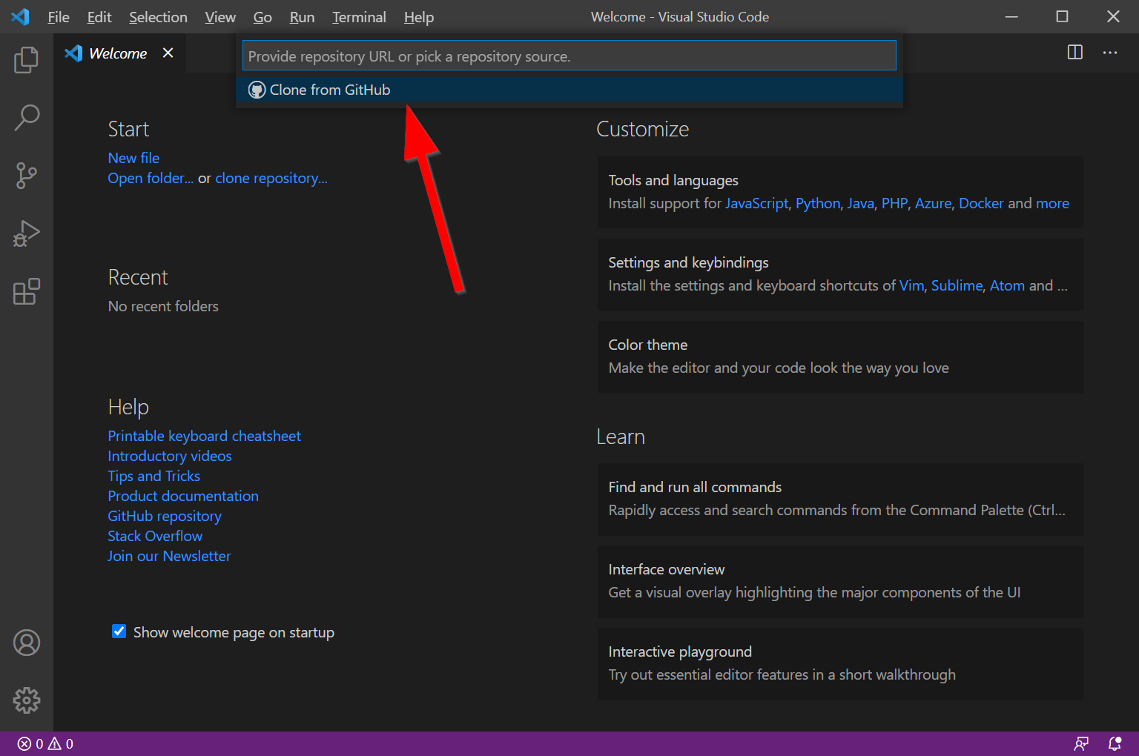The image size is (1139, 756).
Task: Click the feedback icon in status bar
Action: 1082,743
